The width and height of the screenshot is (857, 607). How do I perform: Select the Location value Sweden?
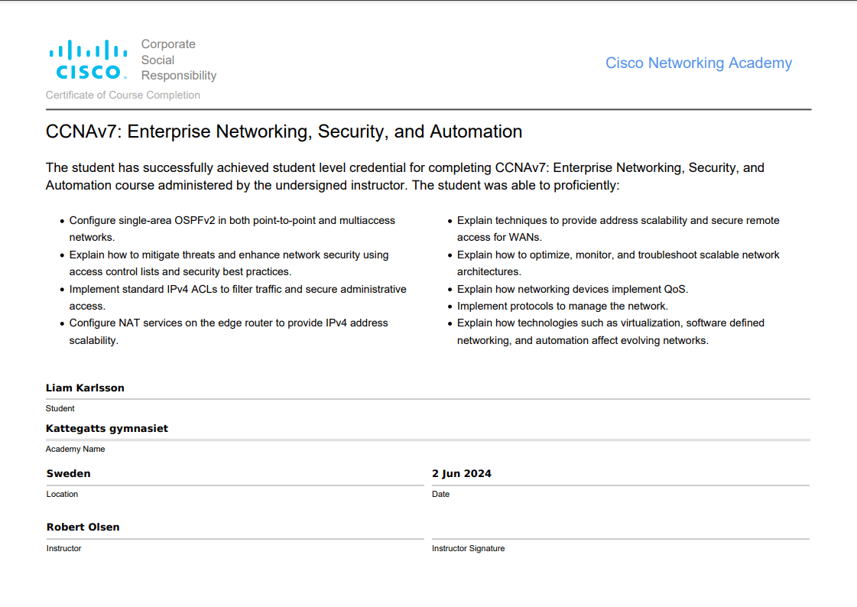[x=68, y=473]
